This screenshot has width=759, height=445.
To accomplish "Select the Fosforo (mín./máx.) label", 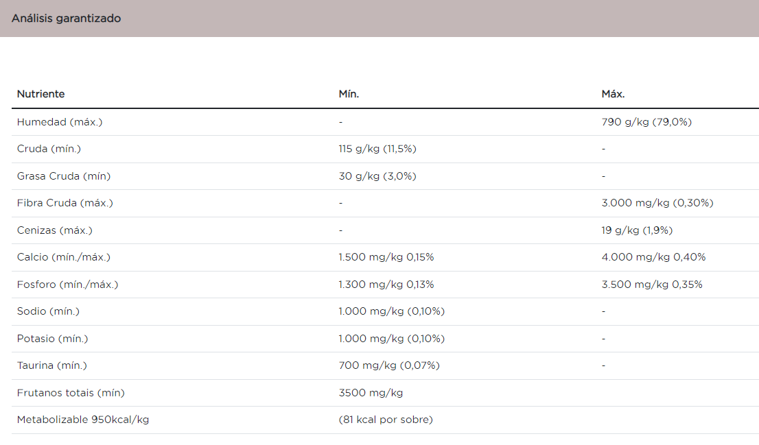I will tap(67, 285).
